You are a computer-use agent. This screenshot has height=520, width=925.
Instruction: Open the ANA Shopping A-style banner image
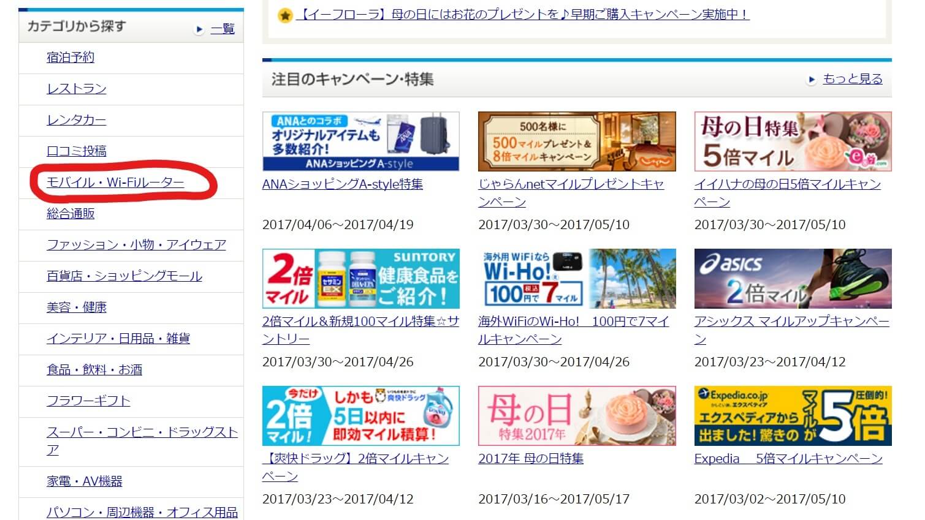[x=360, y=141]
